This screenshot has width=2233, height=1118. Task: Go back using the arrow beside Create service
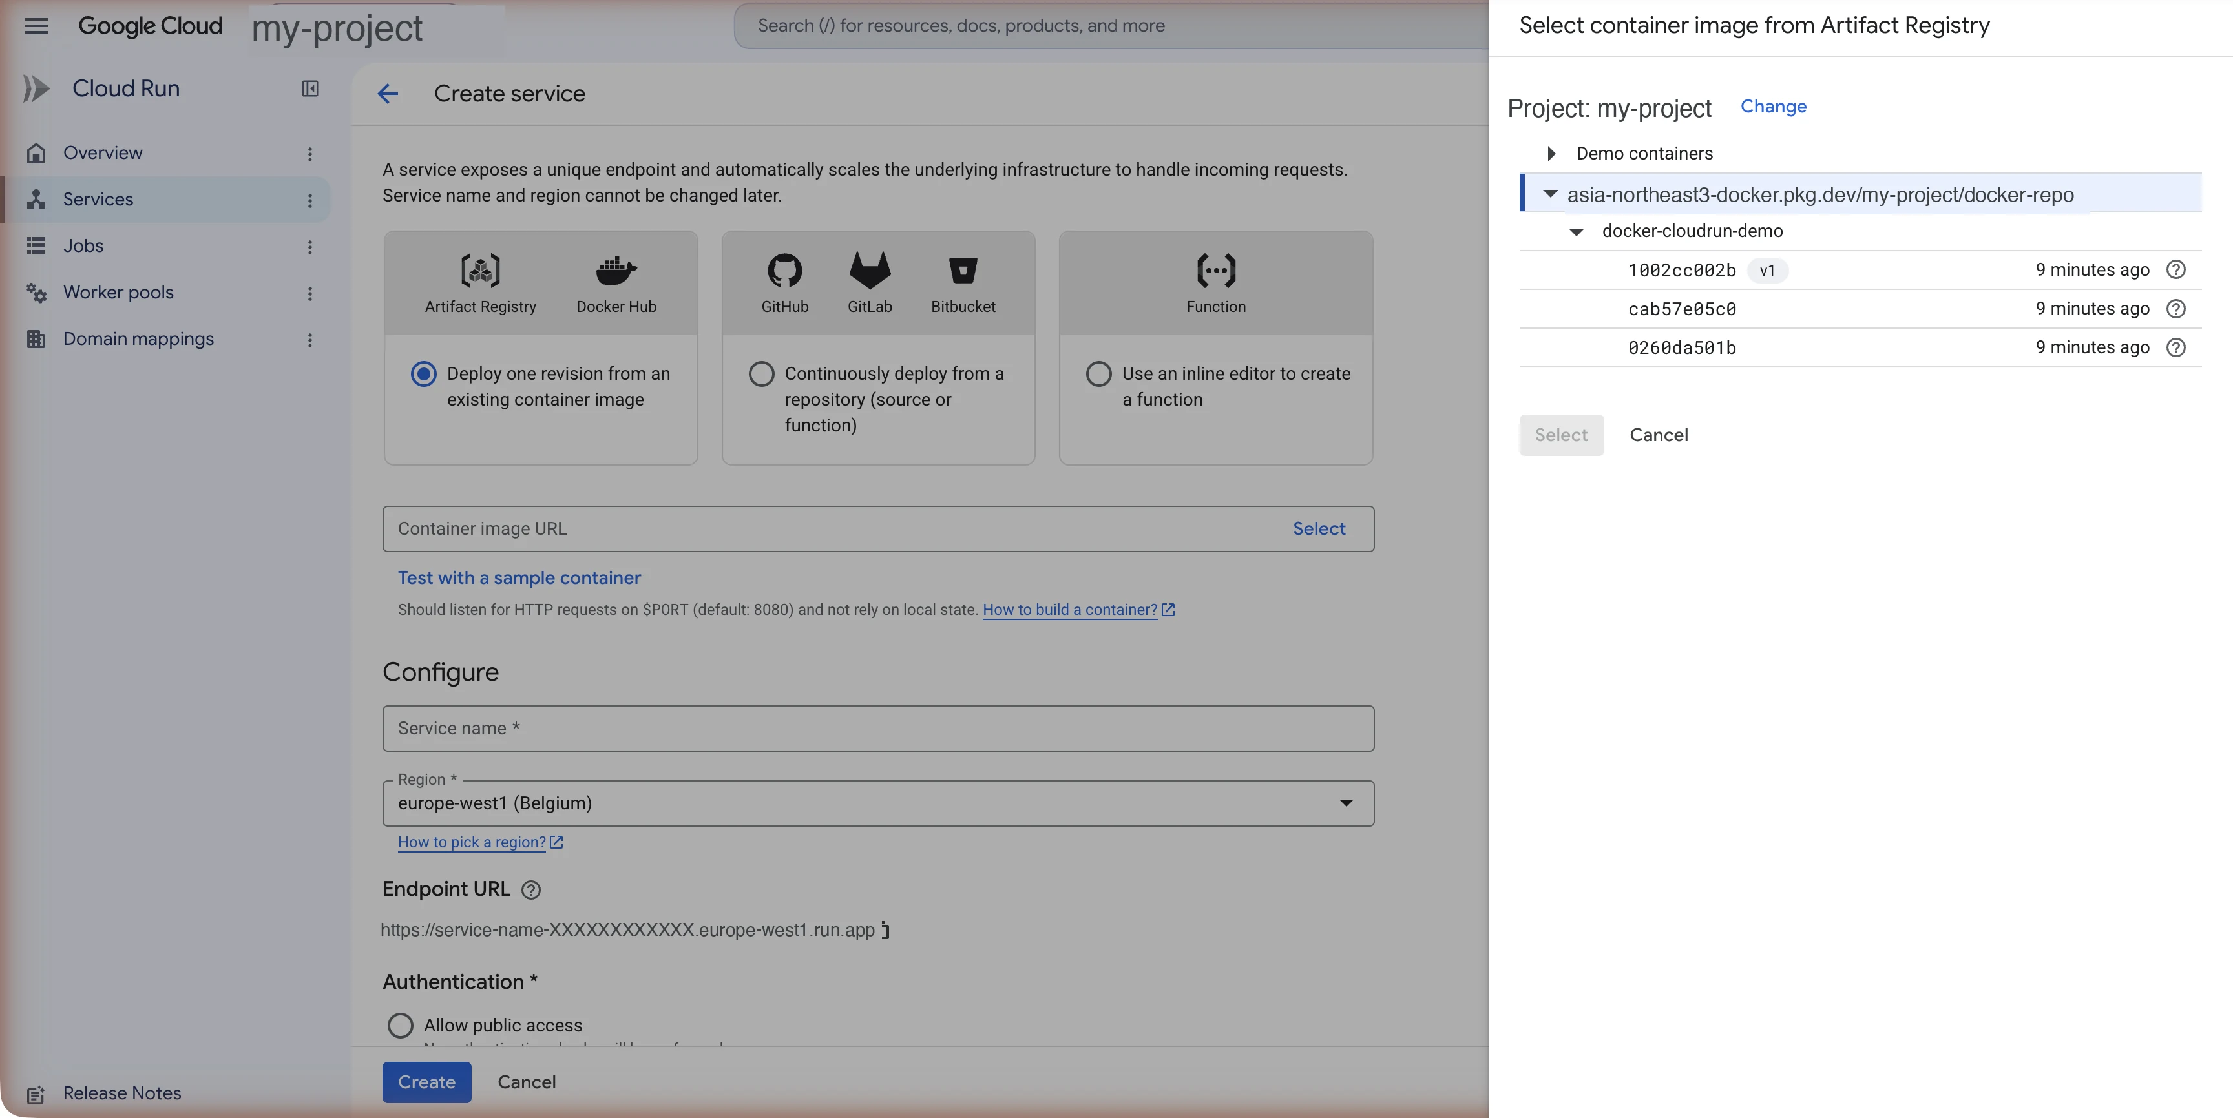(x=388, y=94)
